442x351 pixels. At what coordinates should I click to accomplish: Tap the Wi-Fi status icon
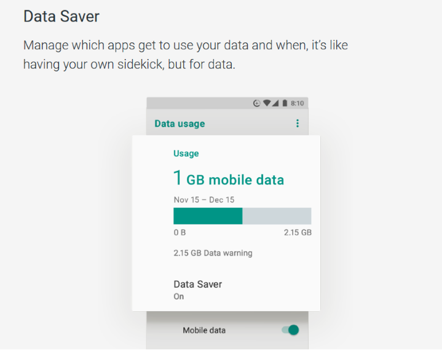tap(267, 103)
